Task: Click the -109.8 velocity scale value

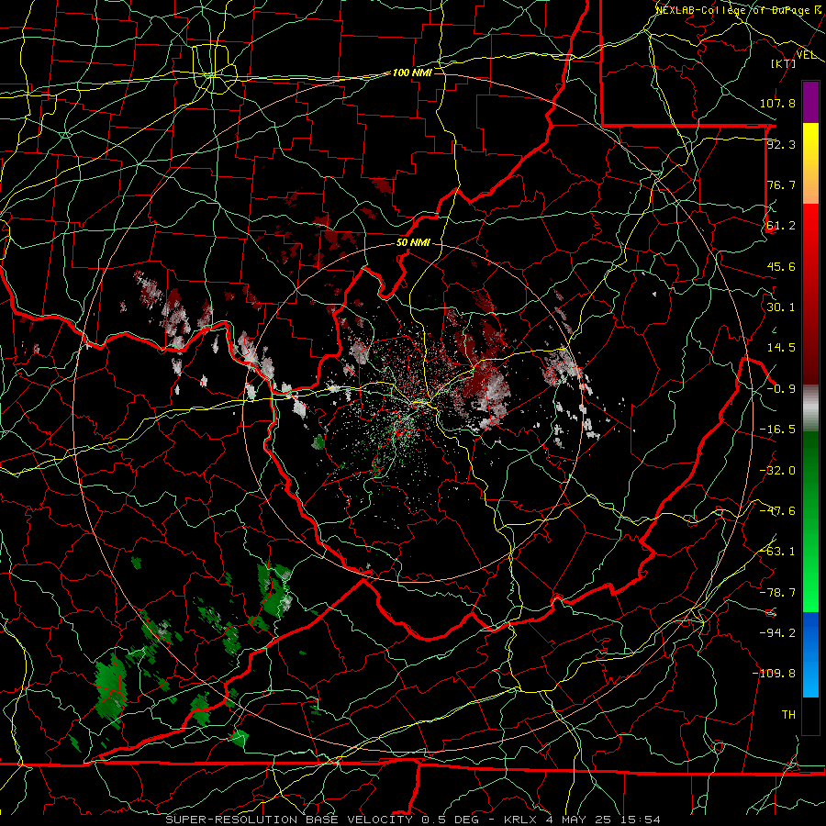Action: [x=774, y=674]
